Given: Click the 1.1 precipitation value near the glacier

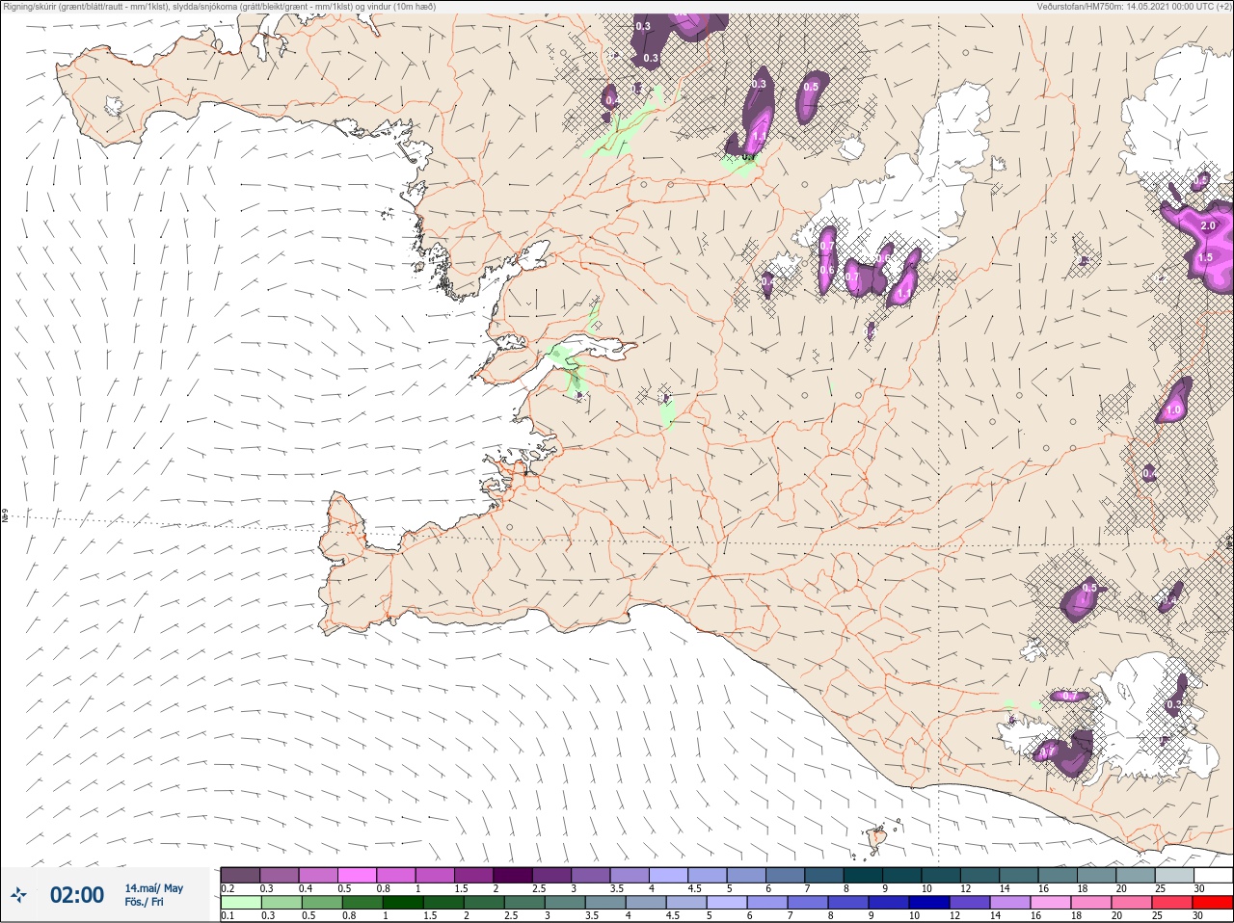Looking at the screenshot, I should (x=904, y=293).
